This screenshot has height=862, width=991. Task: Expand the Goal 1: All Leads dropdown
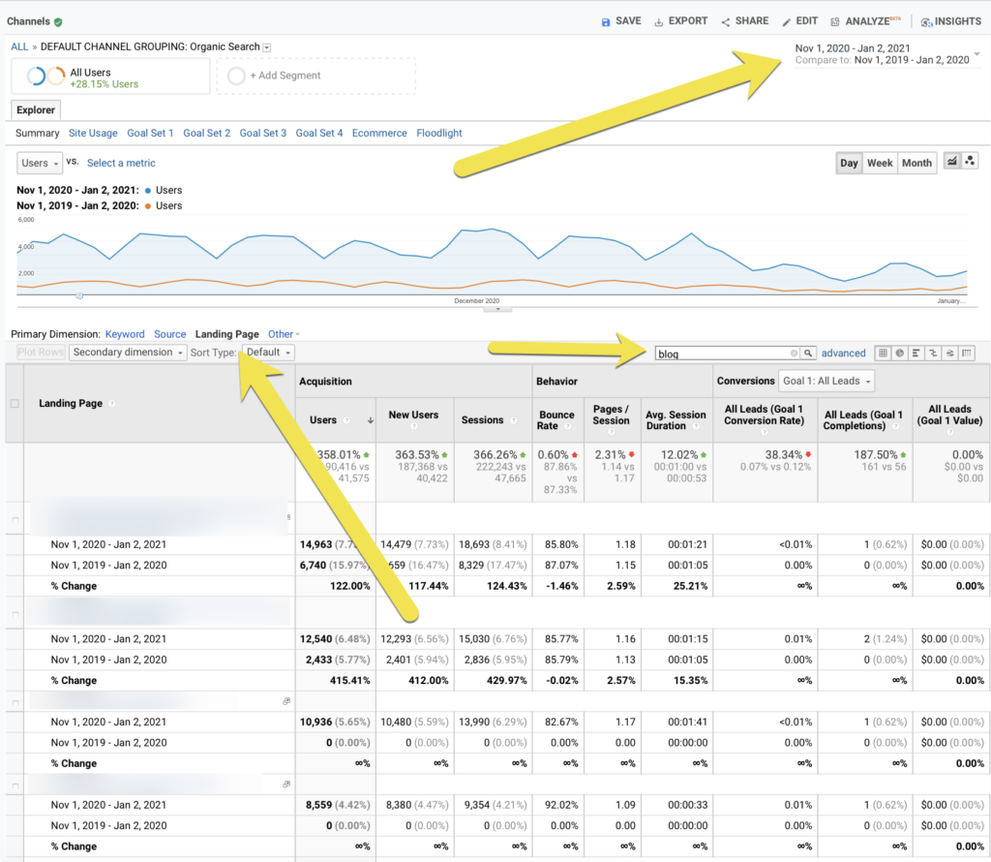[x=827, y=381]
